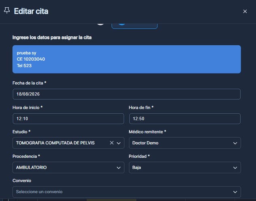Image resolution: width=256 pixels, height=201 pixels.
Task: Close the Editar cita dialog
Action: point(245,11)
